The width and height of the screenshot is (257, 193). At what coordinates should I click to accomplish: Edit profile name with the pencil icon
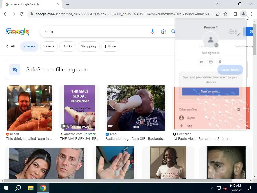point(239,34)
